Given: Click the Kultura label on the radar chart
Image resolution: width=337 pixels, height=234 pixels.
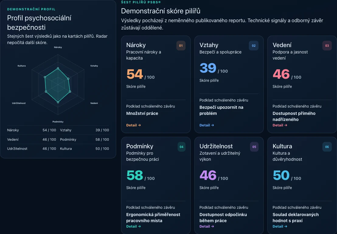Looking at the screenshot, I should [x=22, y=66].
